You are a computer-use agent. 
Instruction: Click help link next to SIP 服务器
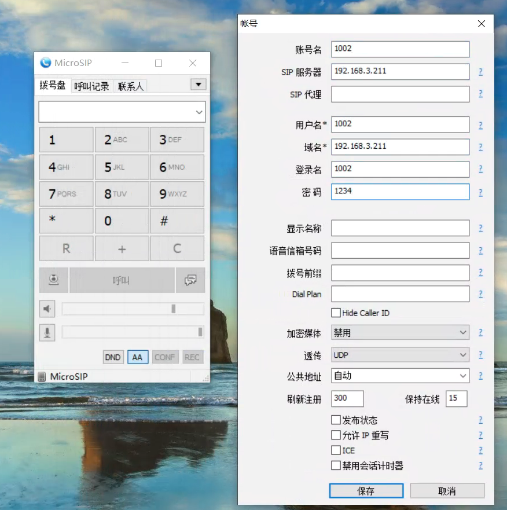click(480, 72)
